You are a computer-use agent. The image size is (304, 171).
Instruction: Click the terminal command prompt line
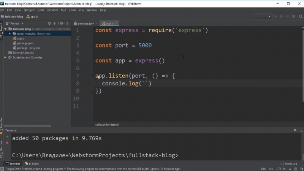95,155
